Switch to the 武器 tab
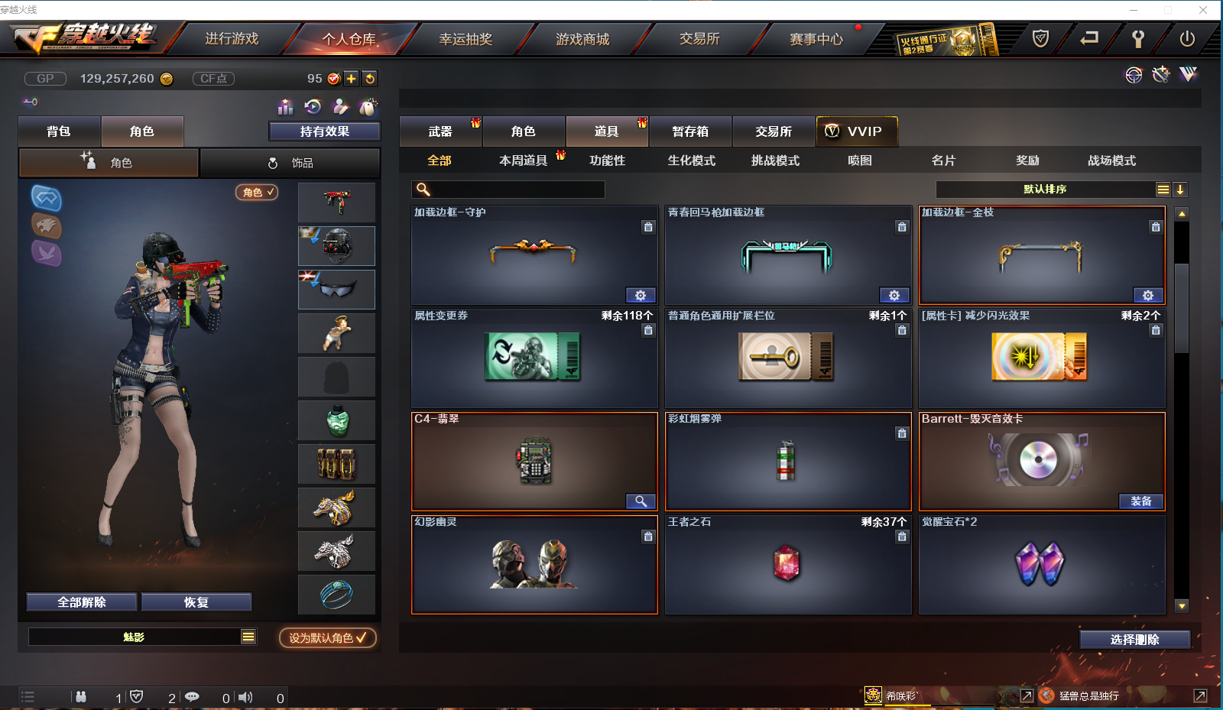 [x=440, y=131]
